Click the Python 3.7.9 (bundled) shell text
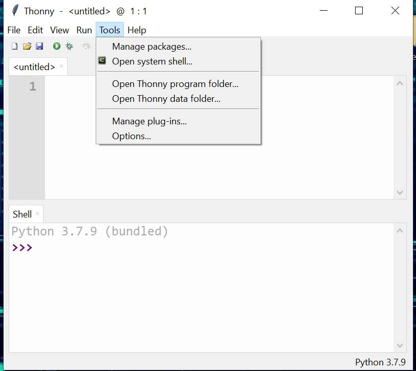Viewport: 416px width, 371px height. [90, 231]
